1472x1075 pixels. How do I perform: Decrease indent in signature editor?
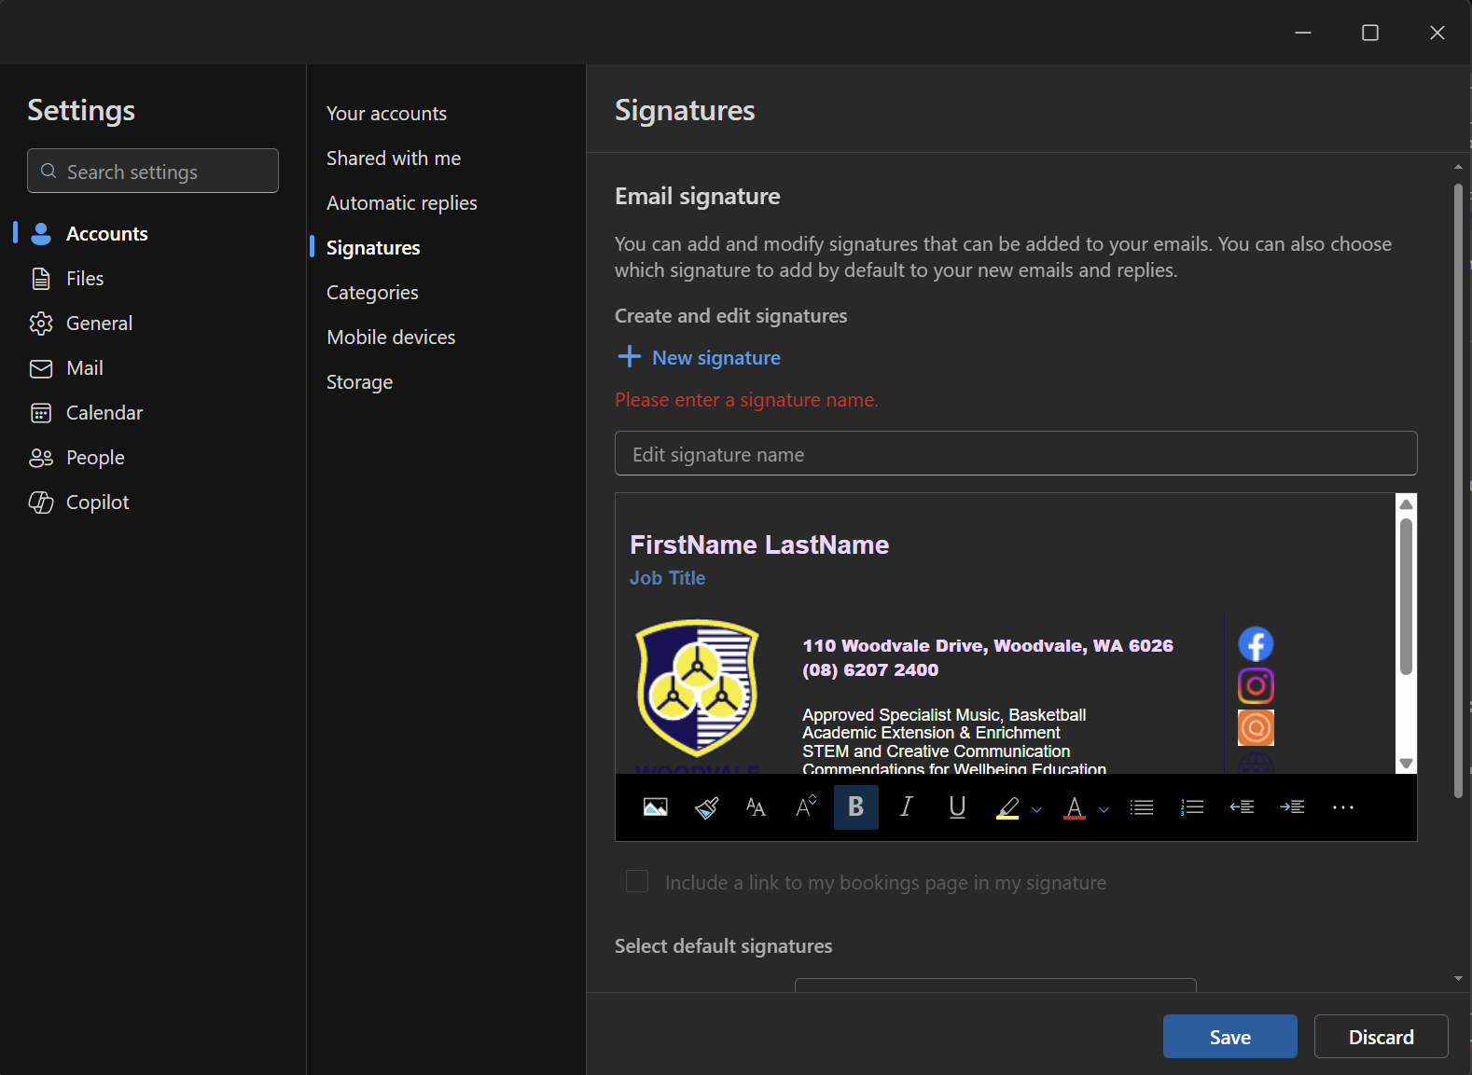click(1242, 807)
